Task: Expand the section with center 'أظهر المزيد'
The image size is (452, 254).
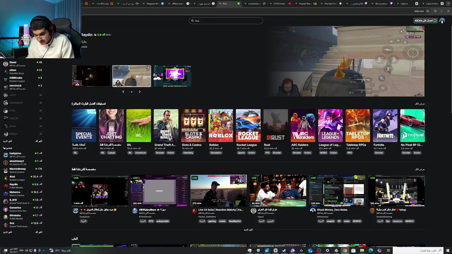Action: (x=248, y=230)
